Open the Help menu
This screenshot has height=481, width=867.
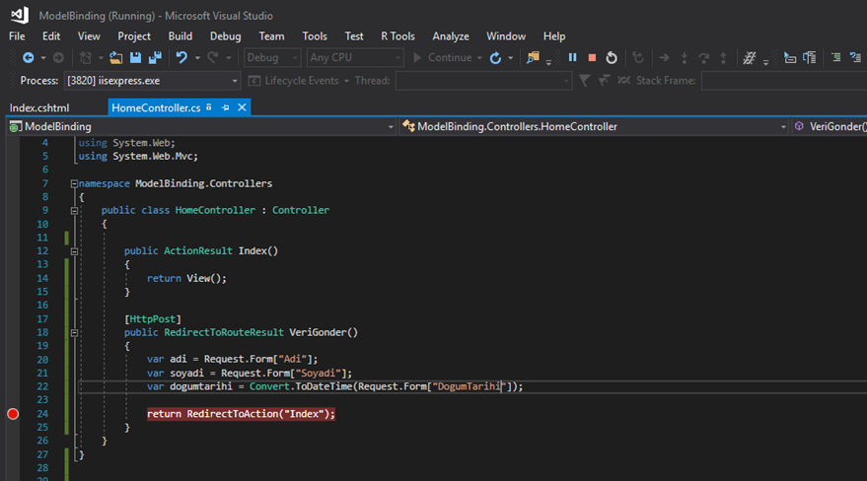pos(554,35)
